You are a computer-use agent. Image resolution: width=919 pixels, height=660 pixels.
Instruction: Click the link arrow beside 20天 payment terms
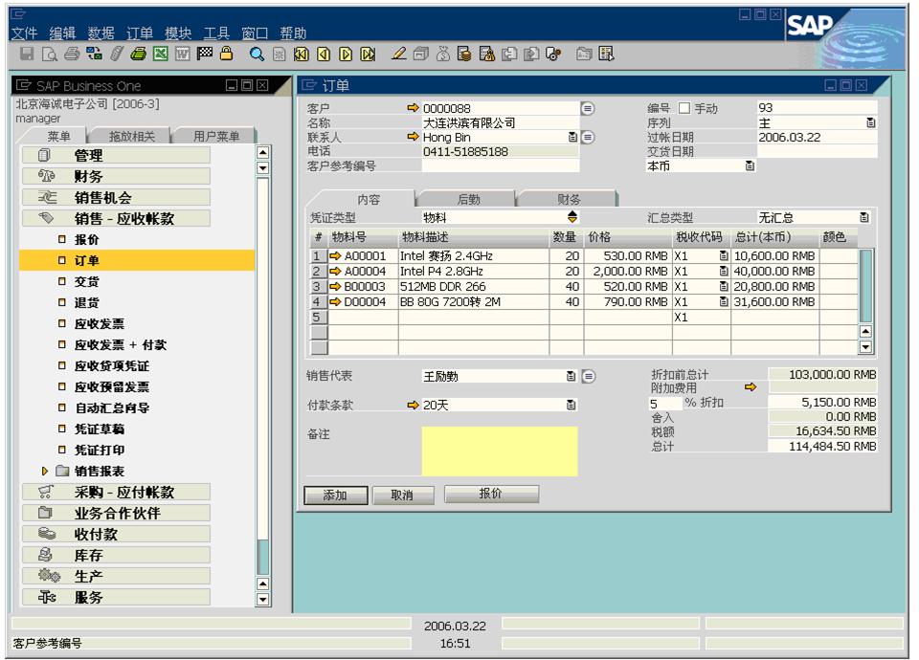click(x=414, y=405)
